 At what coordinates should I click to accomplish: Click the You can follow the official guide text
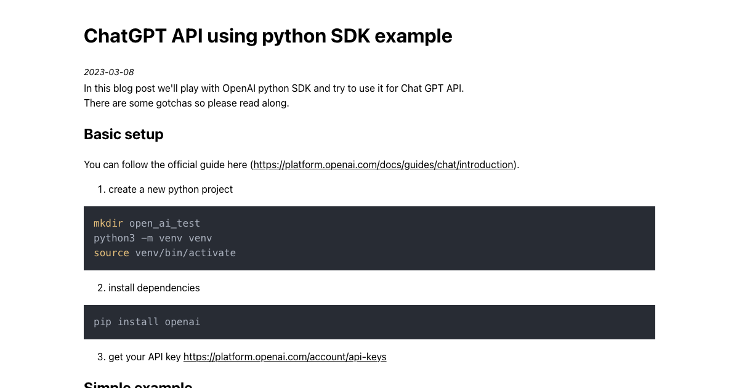[166, 164]
